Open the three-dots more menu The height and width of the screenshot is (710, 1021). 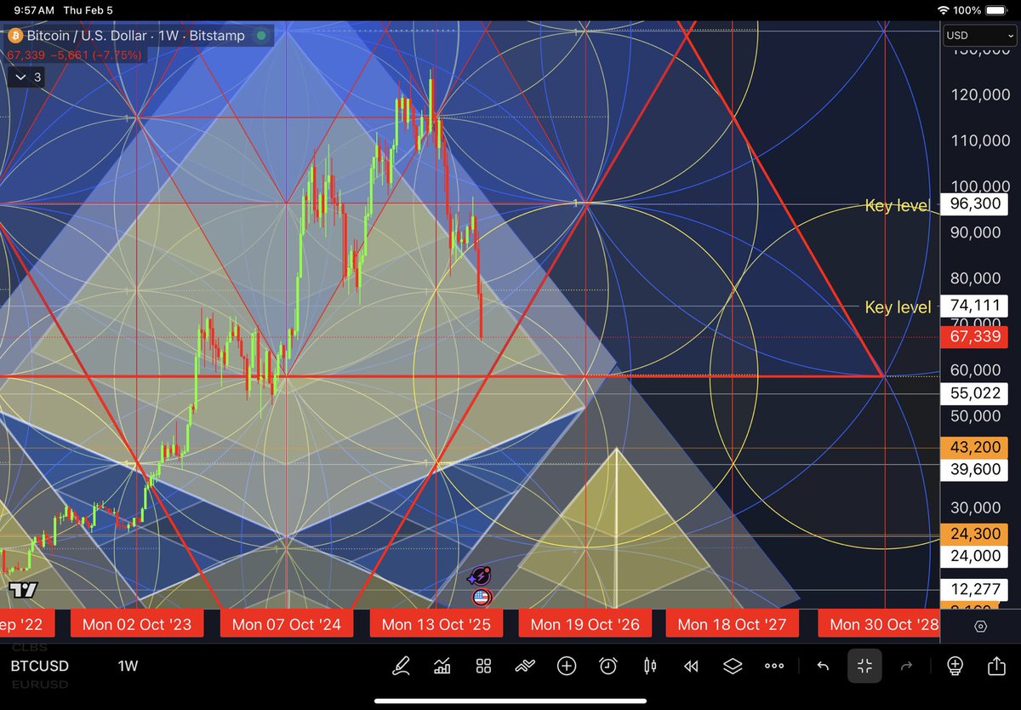point(774,666)
